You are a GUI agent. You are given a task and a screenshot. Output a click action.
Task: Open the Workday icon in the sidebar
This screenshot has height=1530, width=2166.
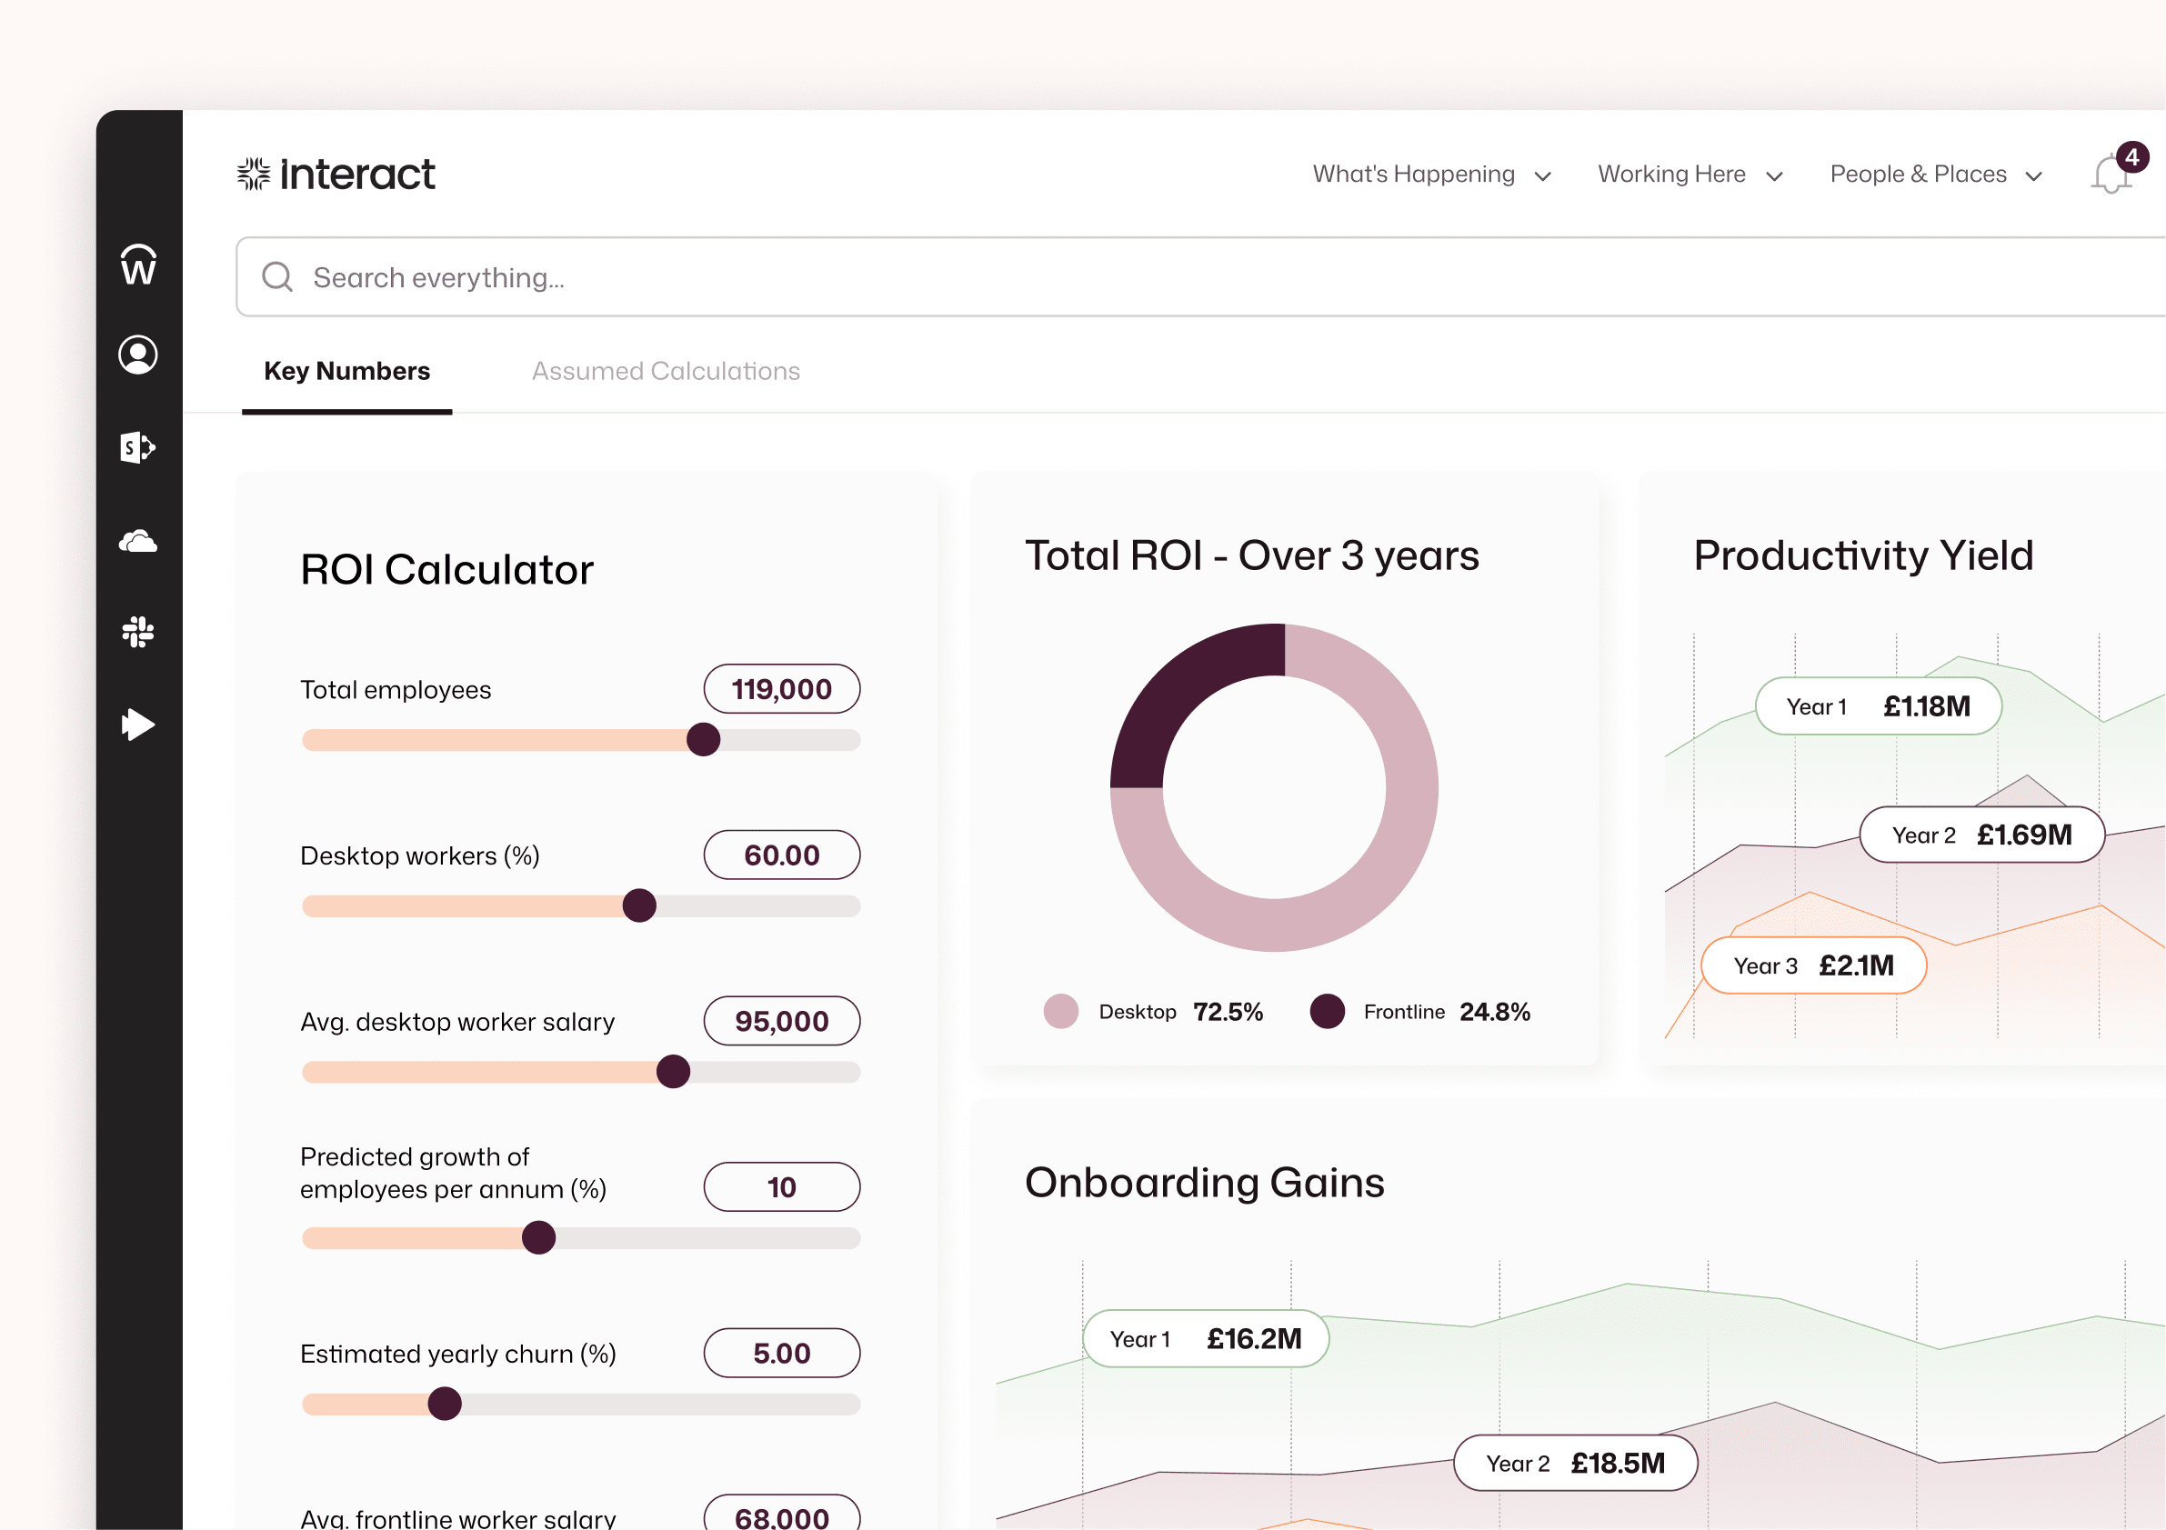click(x=139, y=265)
